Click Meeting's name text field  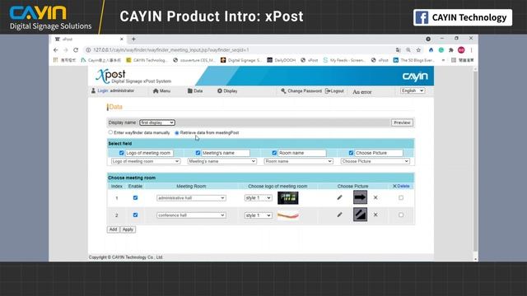(x=226, y=153)
